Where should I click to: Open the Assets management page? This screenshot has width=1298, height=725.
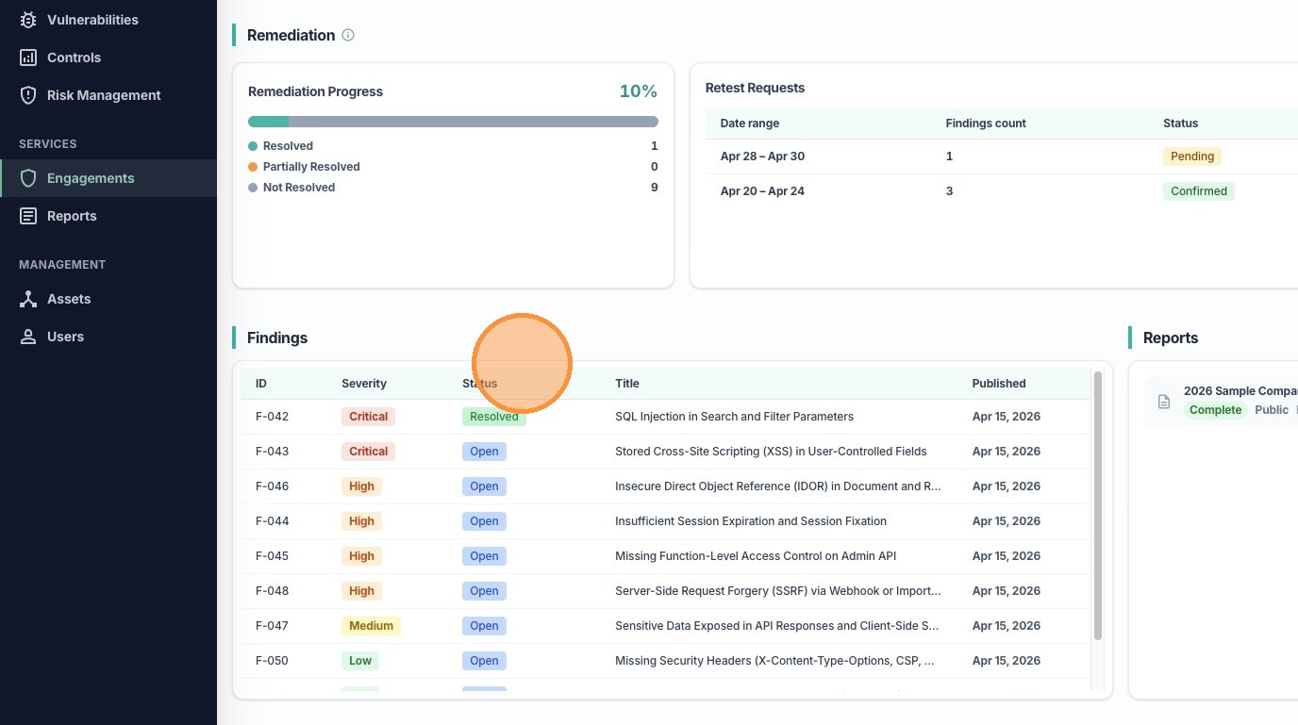pyautogui.click(x=69, y=299)
